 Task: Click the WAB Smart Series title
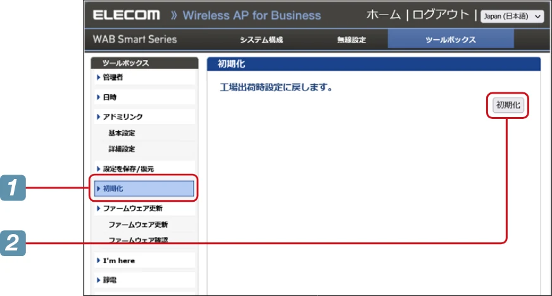pyautogui.click(x=135, y=39)
